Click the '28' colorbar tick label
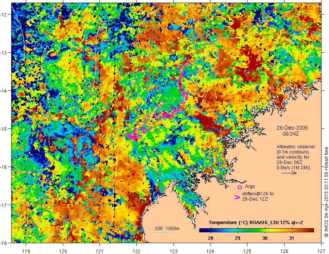Image resolution: width=329 pixels, height=254 pixels. pos(210,238)
